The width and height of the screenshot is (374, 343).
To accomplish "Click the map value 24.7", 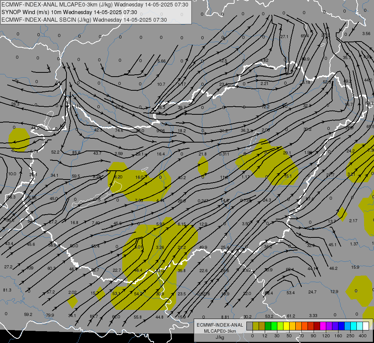I will (312, 292).
